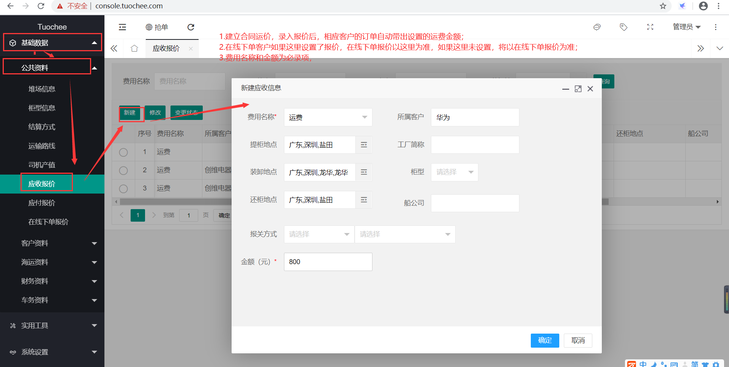Click page 1 pagination button
Image resolution: width=729 pixels, height=367 pixels.
tap(138, 215)
